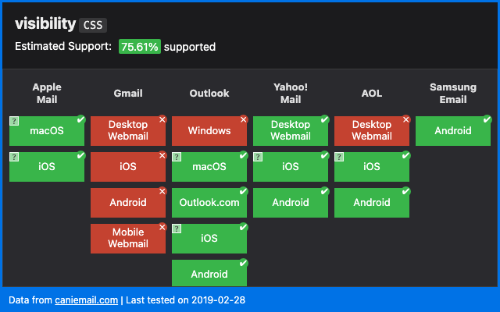Image resolution: width=500 pixels, height=312 pixels.
Task: Click the 75.61% support badge
Action: pos(139,47)
